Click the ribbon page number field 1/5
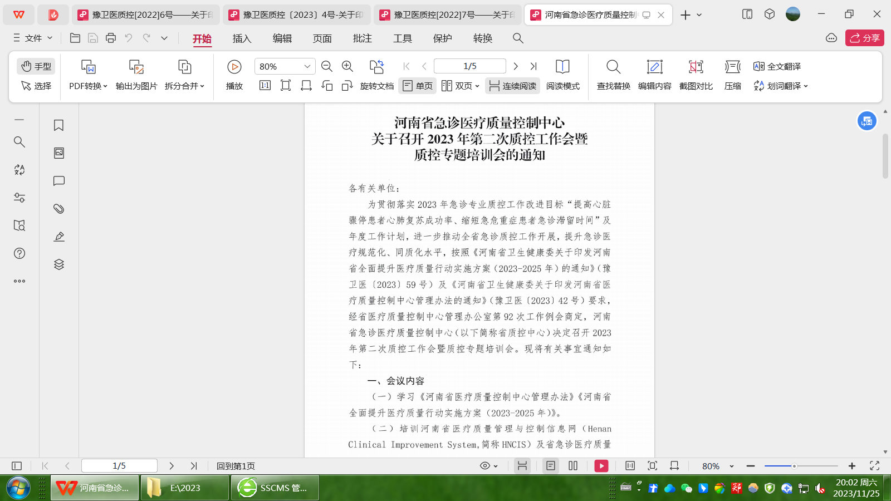 (x=469, y=66)
